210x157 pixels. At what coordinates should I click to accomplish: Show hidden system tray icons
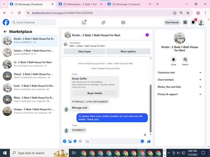169,153
